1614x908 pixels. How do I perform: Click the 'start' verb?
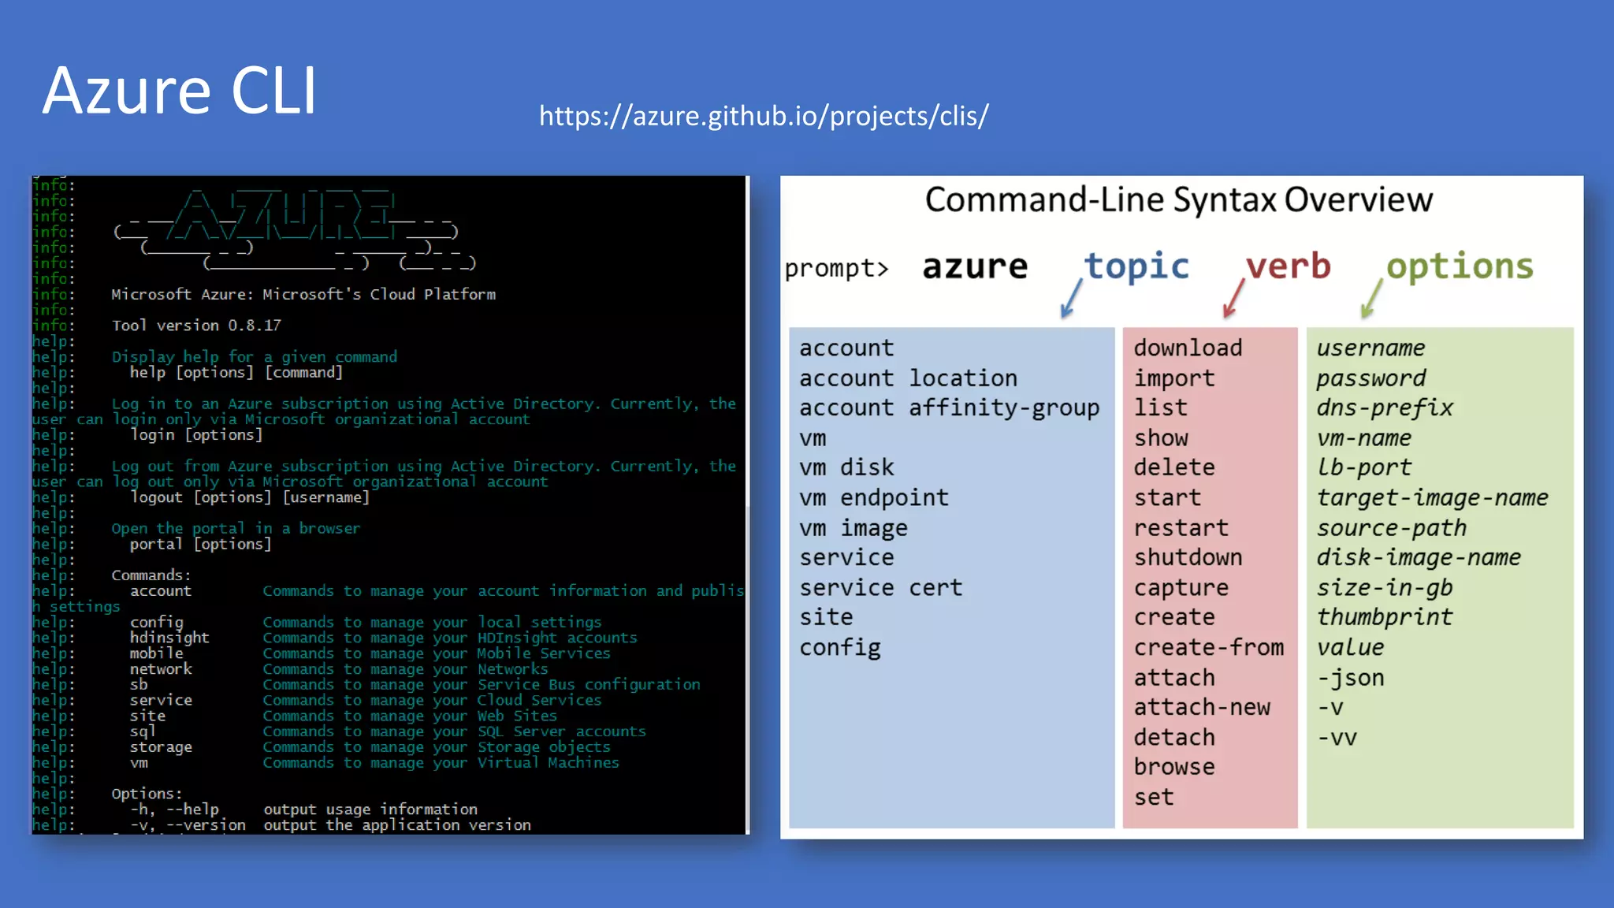click(1168, 498)
